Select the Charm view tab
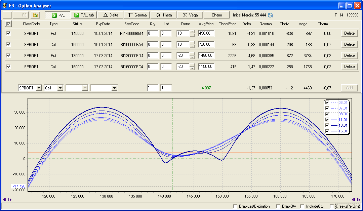The image size is (363, 211). (217, 15)
